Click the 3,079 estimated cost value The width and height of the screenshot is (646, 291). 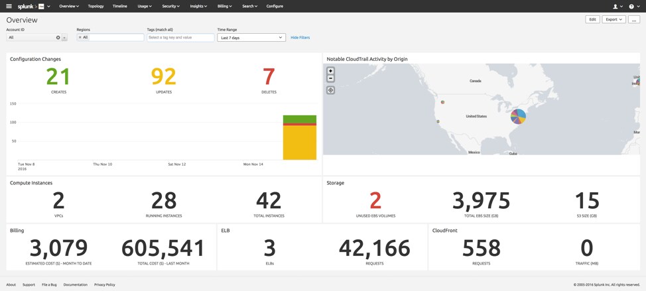(x=58, y=249)
